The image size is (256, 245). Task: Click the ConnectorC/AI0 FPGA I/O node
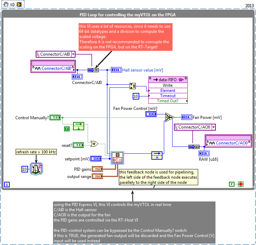click(x=53, y=66)
